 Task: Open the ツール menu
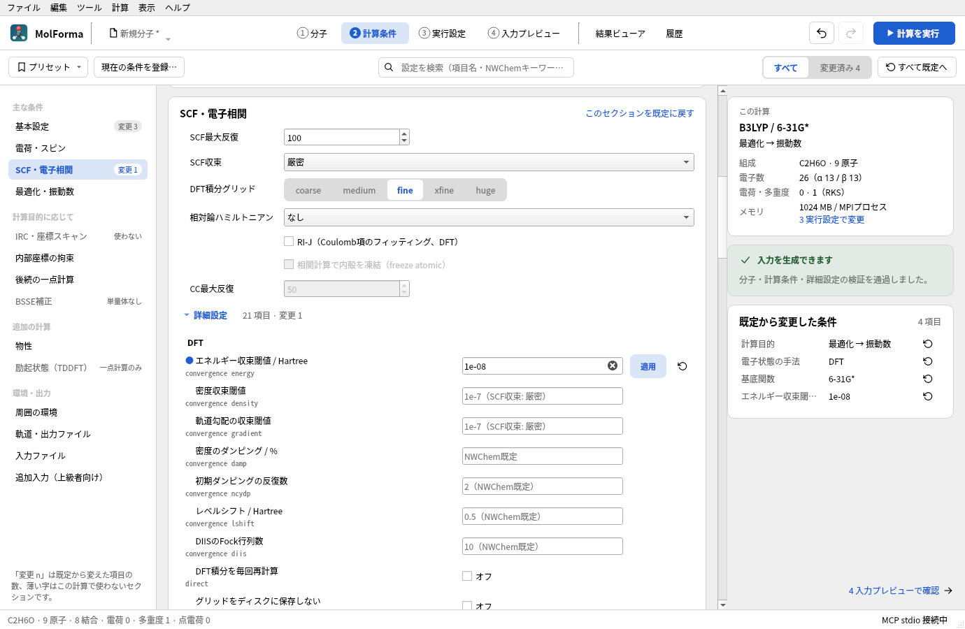coord(90,8)
